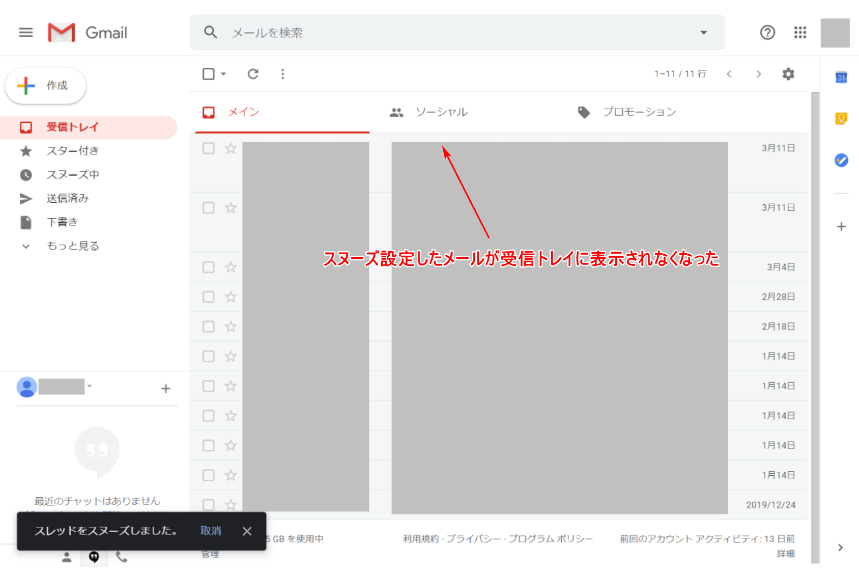Open the select-all checkbox dropdown arrow
The width and height of the screenshot is (859, 569).
click(x=223, y=74)
